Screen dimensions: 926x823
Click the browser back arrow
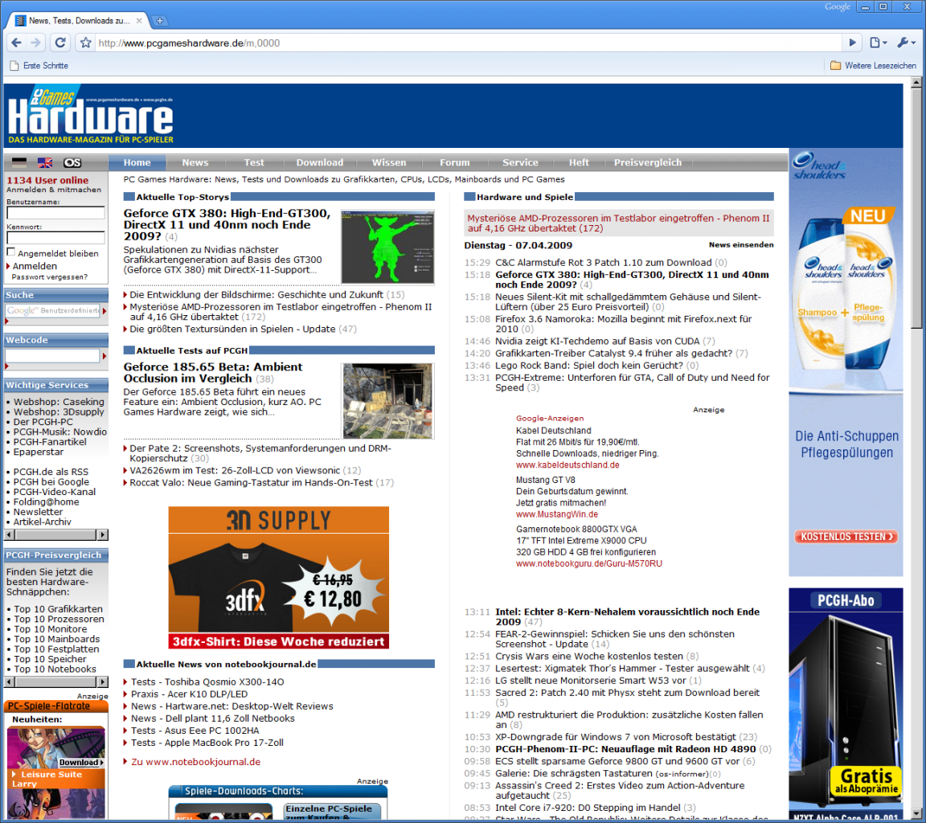click(17, 43)
